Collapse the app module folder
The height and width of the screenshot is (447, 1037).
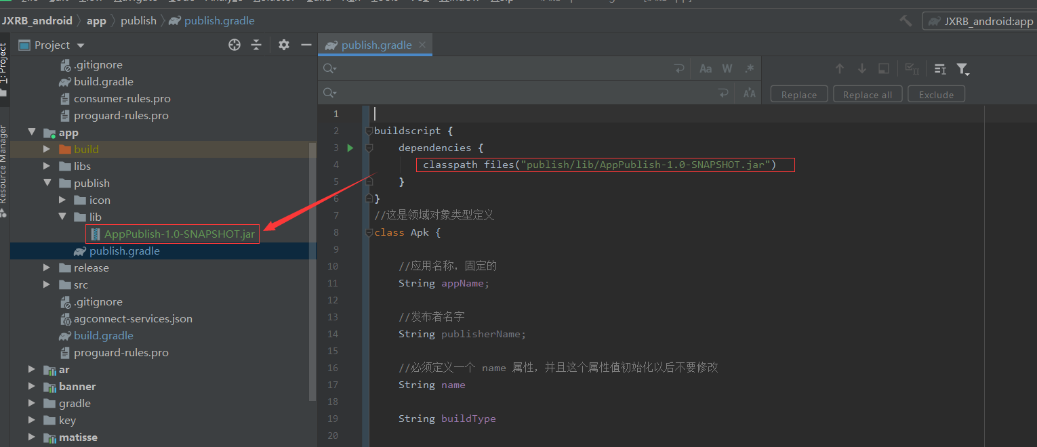pos(31,132)
